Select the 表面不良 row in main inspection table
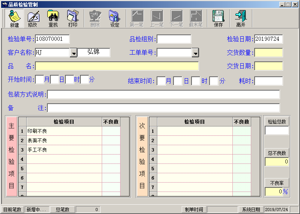The width and height of the screenshot is (300, 214). click(x=64, y=140)
